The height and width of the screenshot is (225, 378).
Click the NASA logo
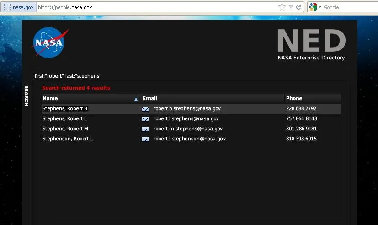click(x=49, y=43)
